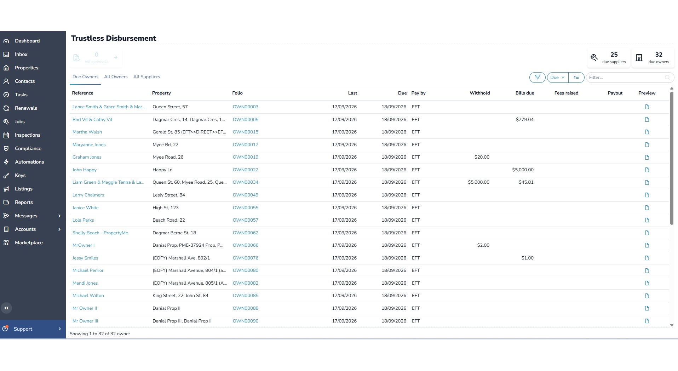Open the 32 due owners card
The image size is (678, 371).
pos(653,58)
